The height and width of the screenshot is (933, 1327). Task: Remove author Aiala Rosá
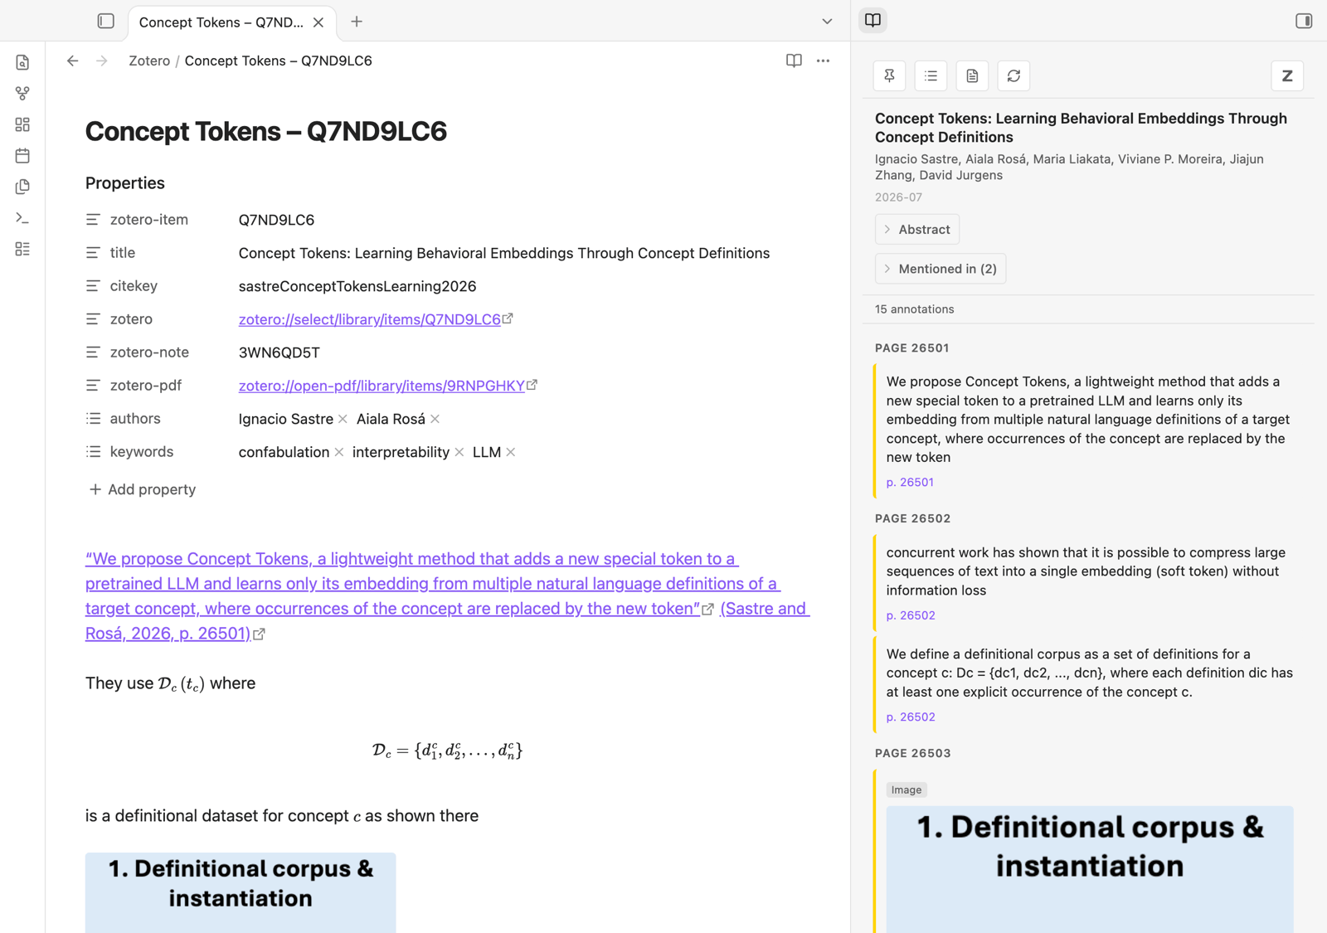435,419
